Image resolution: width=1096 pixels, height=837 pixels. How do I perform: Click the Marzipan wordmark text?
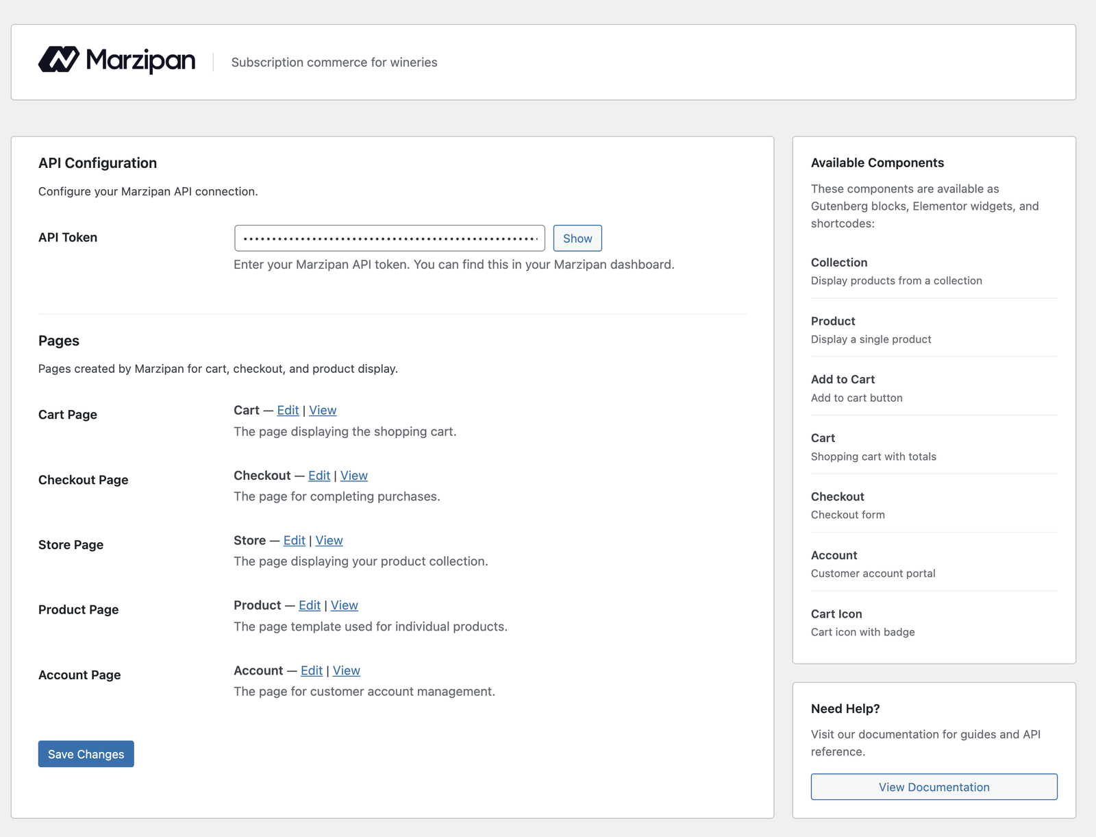140,60
